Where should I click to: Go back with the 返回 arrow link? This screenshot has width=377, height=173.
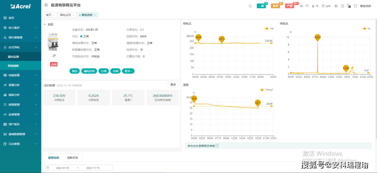48,24
